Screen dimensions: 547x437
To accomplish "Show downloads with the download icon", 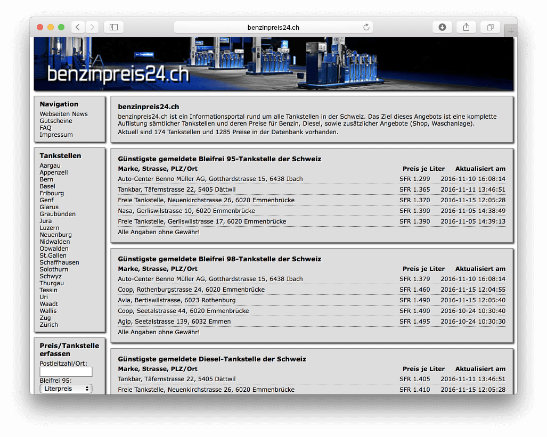I will click(442, 27).
